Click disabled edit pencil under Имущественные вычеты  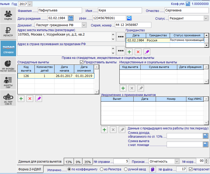click(x=141, y=88)
